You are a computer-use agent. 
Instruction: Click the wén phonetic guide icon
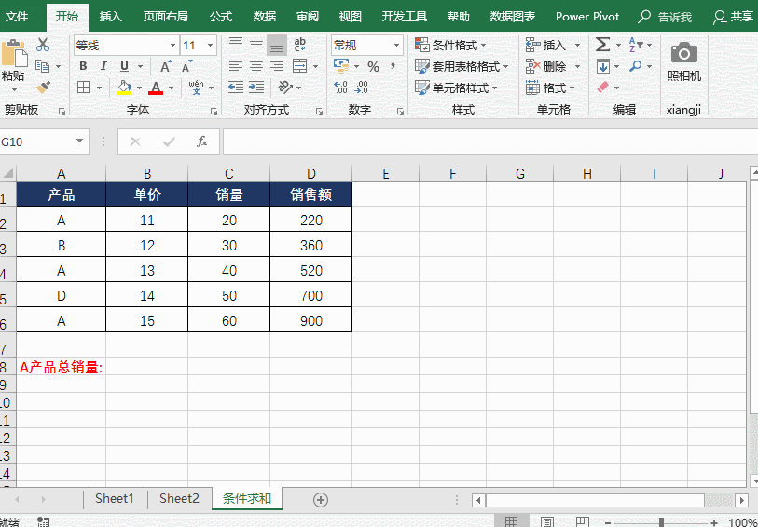(197, 88)
